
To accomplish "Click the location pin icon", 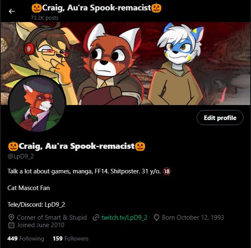I will pos(11,218).
